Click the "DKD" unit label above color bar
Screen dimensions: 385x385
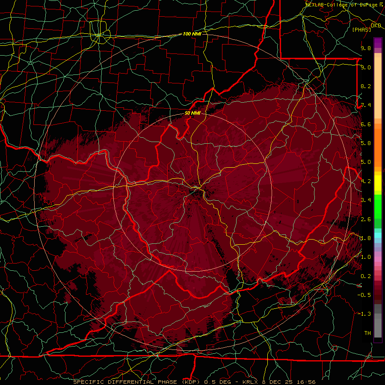pyautogui.click(x=376, y=26)
